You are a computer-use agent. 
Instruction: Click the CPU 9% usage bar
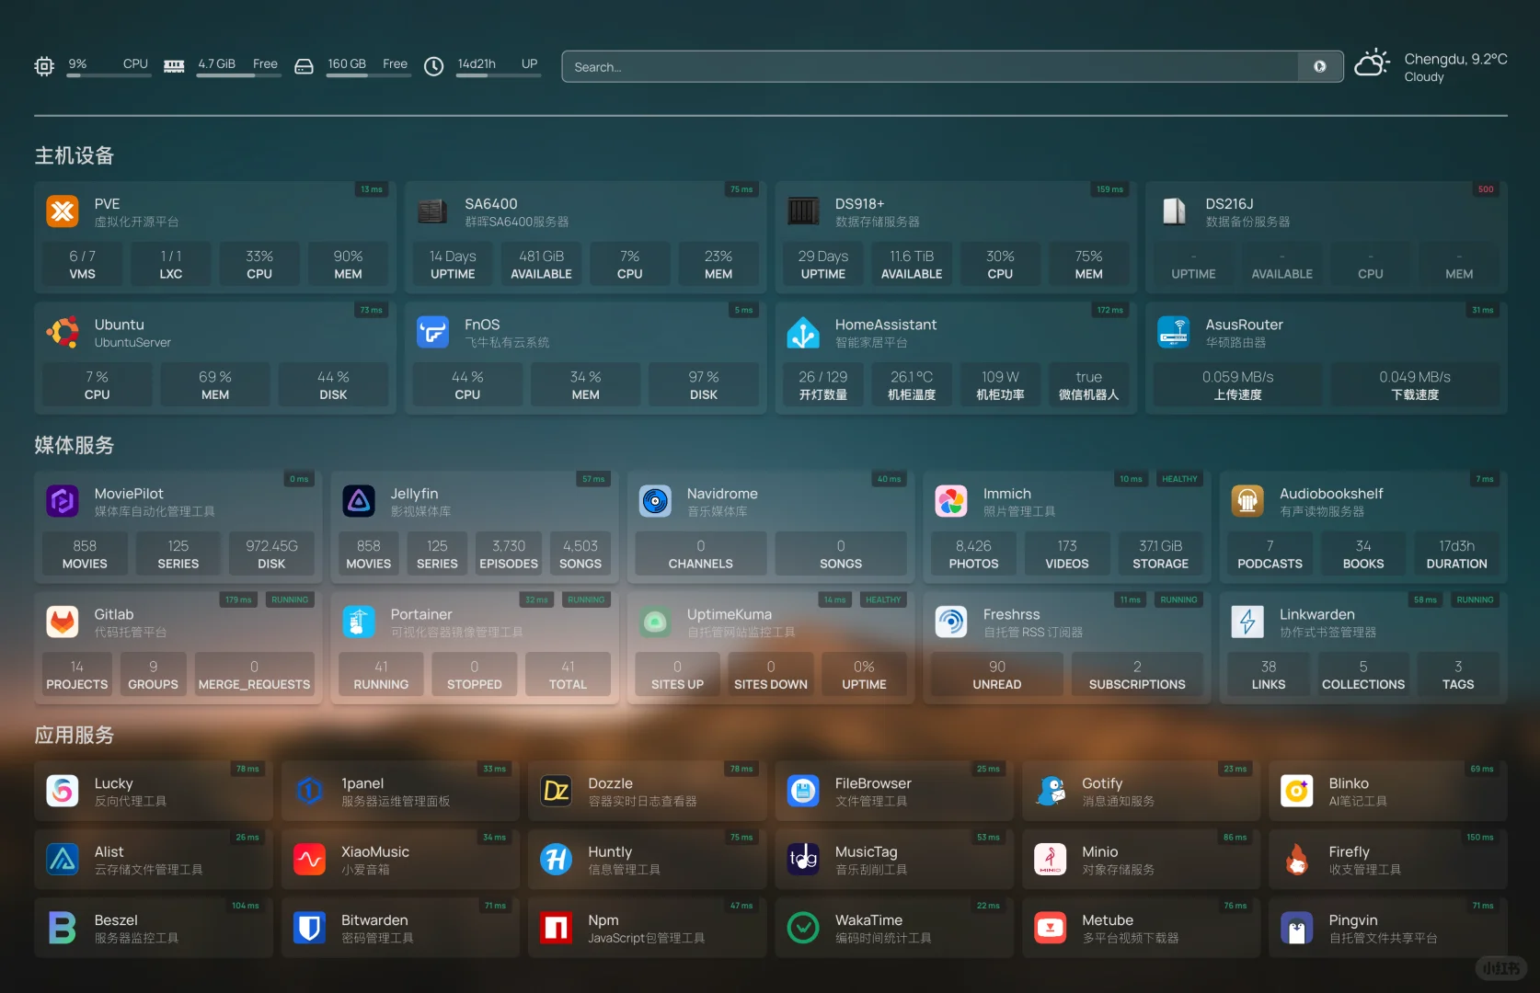[109, 75]
